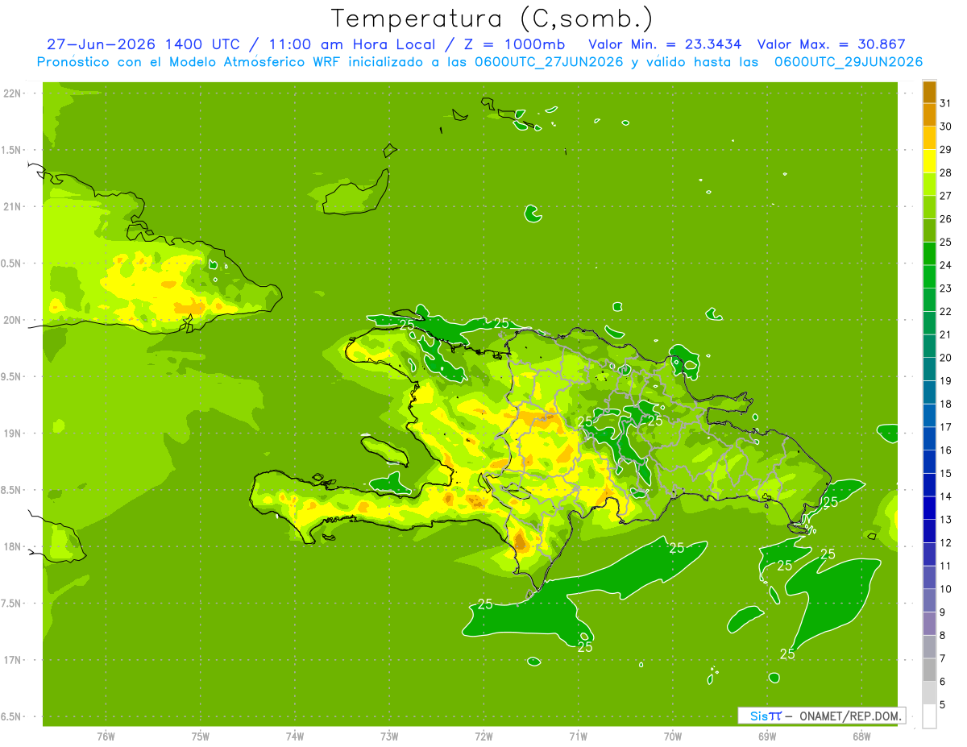
Task: Pick the gray swatch between 6 and 7
Action: (x=929, y=670)
